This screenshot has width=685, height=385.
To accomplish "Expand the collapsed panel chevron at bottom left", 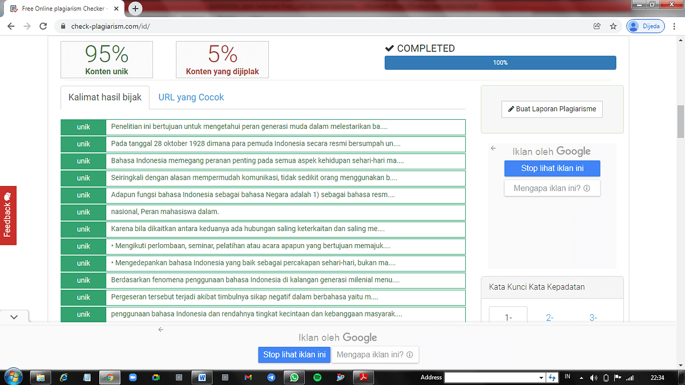I will pyautogui.click(x=14, y=317).
